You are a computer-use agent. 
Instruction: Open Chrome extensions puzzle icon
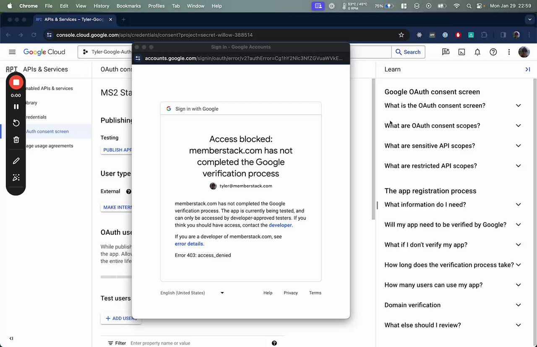484,35
